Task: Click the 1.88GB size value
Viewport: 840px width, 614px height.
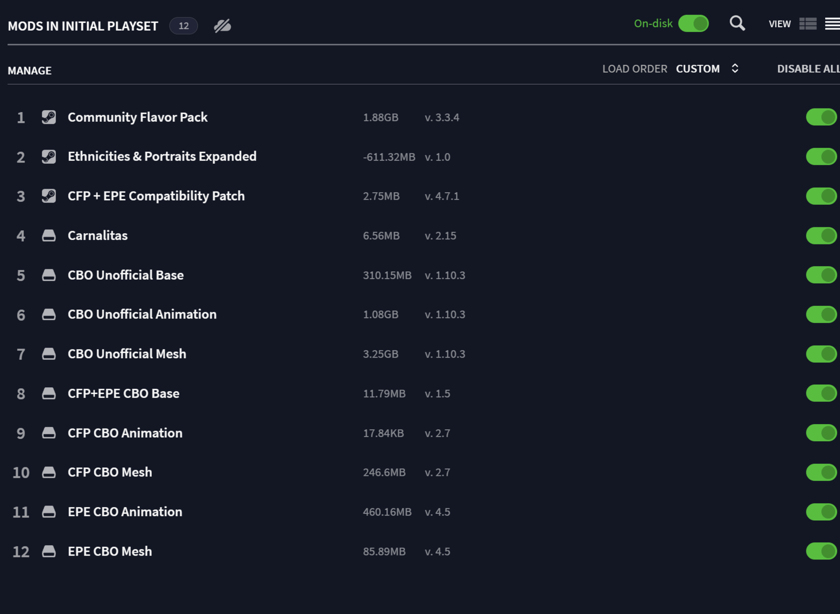Action: tap(380, 117)
